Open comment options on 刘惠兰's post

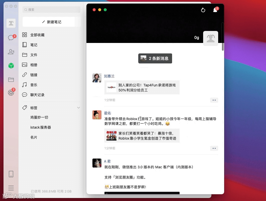click(214, 100)
